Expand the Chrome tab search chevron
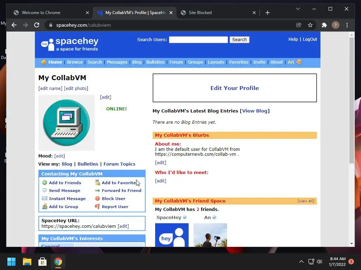This screenshot has height=270, width=361. 298,9
